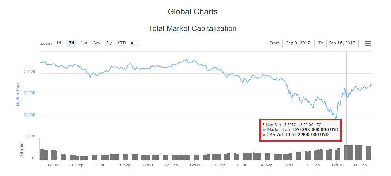Click the 24h Vol axis label
This screenshot has width=391, height=176.
[22, 149]
